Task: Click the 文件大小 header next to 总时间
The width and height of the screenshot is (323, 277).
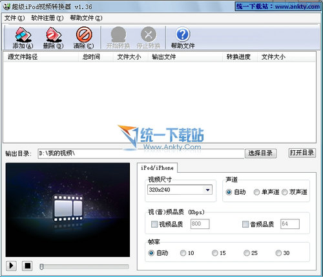Action: click(130, 57)
